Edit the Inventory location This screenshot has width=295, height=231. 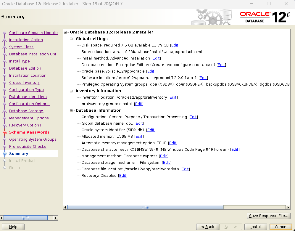[x=173, y=97]
